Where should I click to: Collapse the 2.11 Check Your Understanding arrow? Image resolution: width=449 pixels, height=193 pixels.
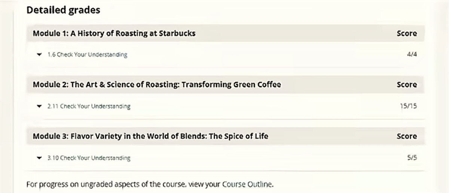39,106
